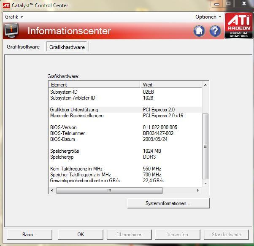Switch to the Grafiksoftware tab
Screen dimensions: 254x246
[23, 47]
